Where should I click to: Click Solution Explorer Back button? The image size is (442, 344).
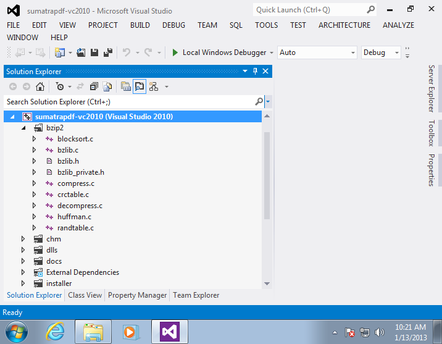coord(13,86)
